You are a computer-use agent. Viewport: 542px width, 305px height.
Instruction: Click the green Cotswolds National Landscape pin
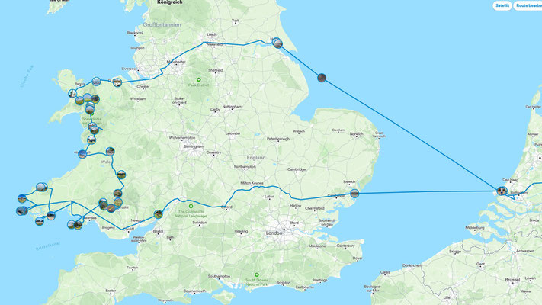coord(191,206)
